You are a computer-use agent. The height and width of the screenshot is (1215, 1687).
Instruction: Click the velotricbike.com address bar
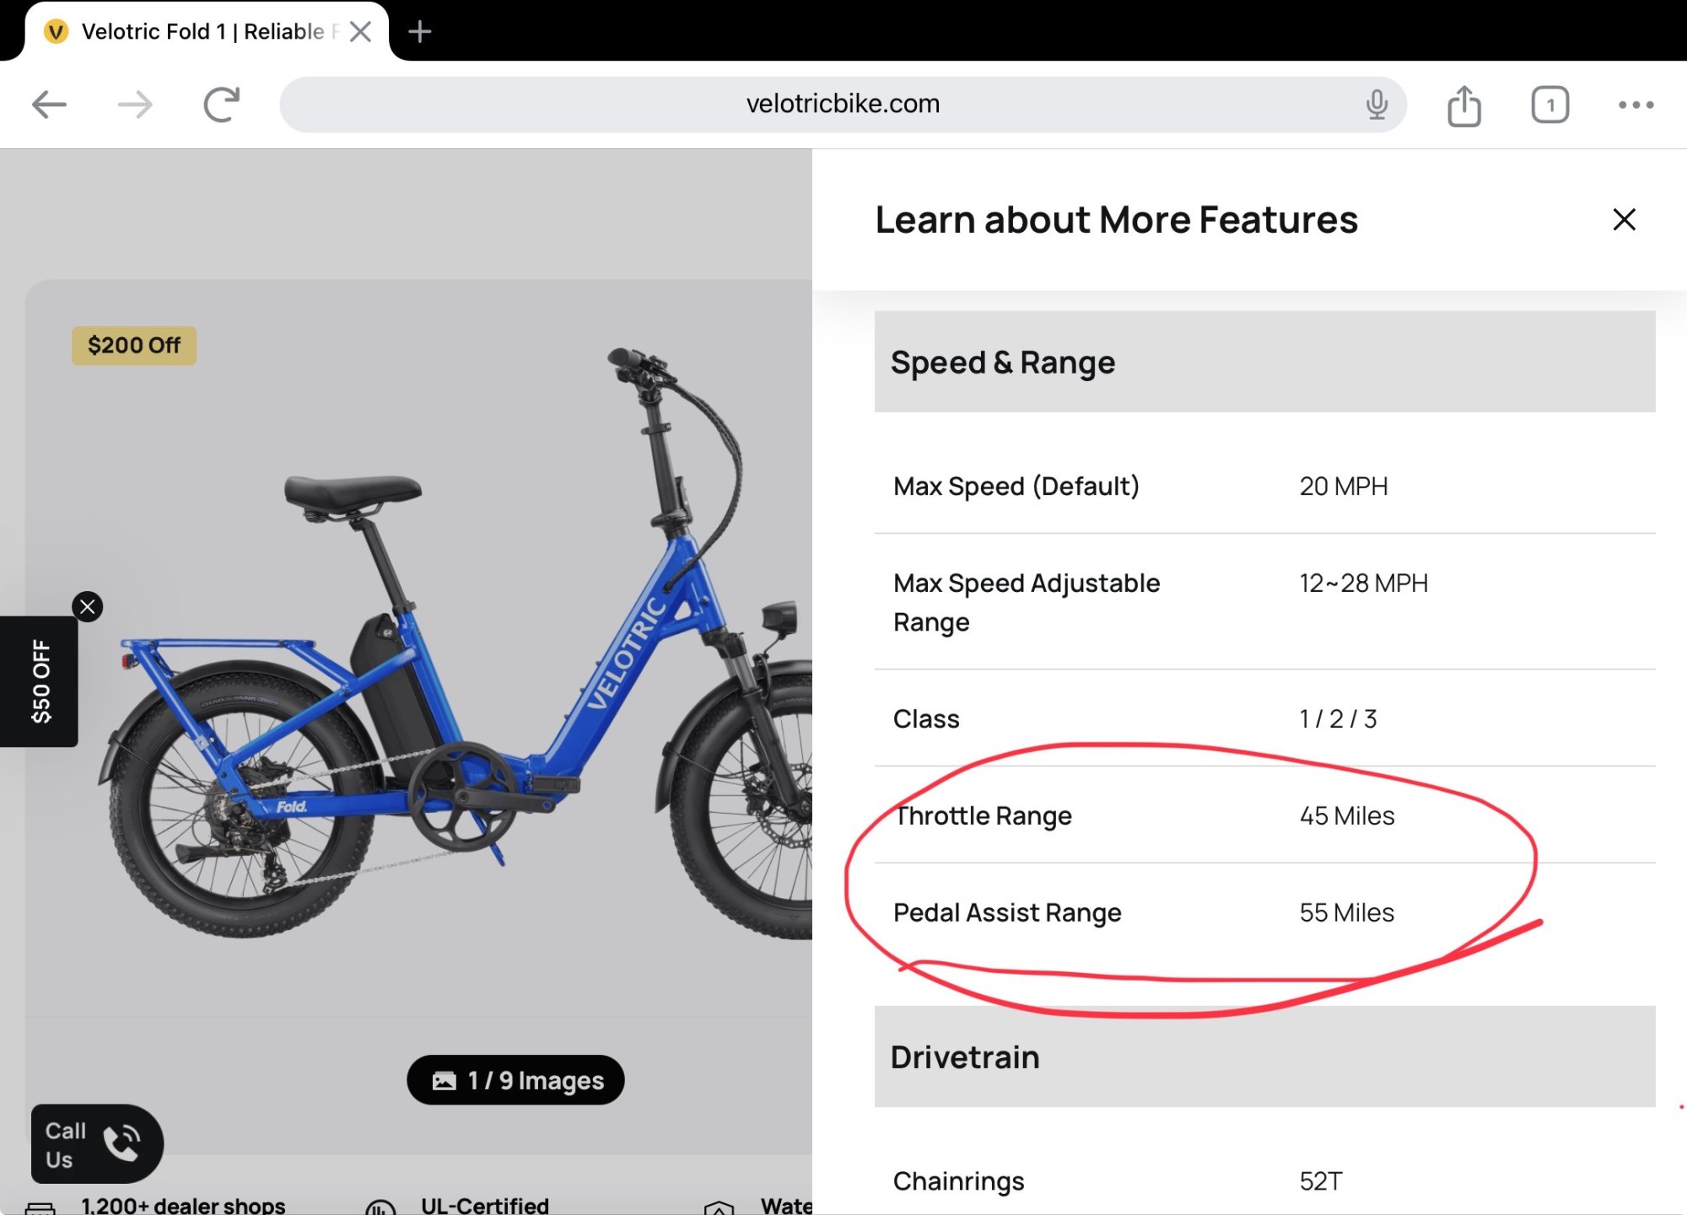[x=842, y=104]
